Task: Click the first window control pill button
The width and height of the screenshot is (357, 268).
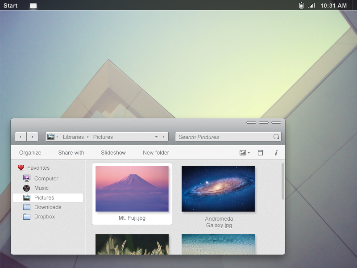Action: (251, 122)
